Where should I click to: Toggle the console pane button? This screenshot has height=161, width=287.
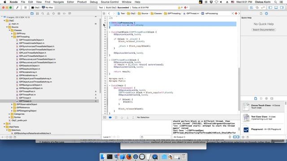click(x=238, y=137)
